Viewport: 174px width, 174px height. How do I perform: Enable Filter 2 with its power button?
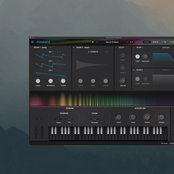pos(134,70)
